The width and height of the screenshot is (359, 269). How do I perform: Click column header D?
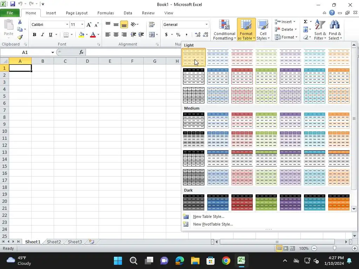tap(87, 61)
